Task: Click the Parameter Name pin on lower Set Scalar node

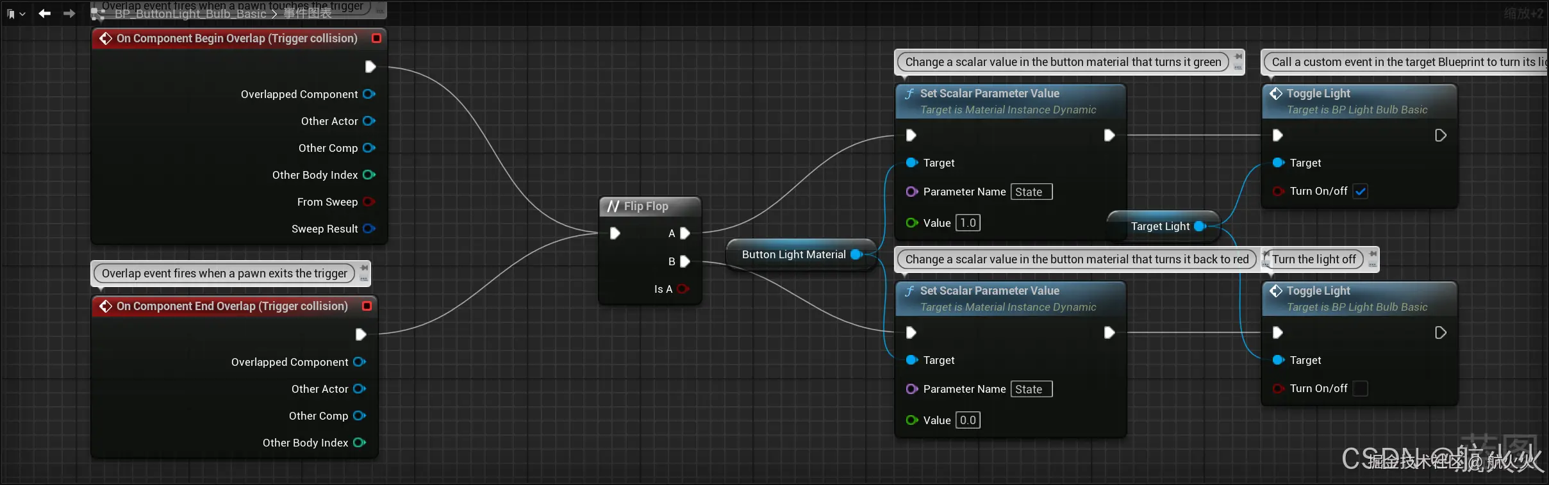Action: [x=912, y=389]
